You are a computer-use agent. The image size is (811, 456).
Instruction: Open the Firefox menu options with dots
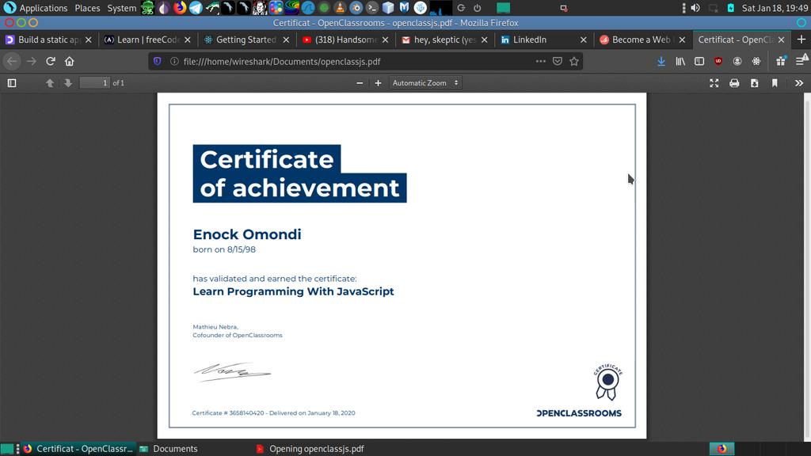click(x=541, y=61)
